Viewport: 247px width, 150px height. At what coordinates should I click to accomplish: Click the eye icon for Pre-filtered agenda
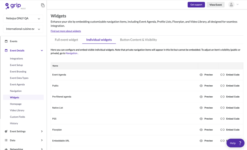[201, 97]
